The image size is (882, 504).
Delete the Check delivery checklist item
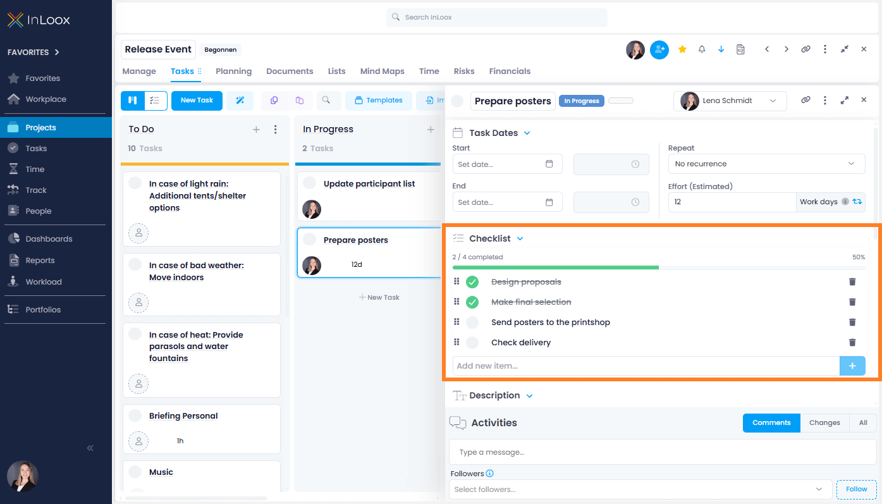coord(852,342)
